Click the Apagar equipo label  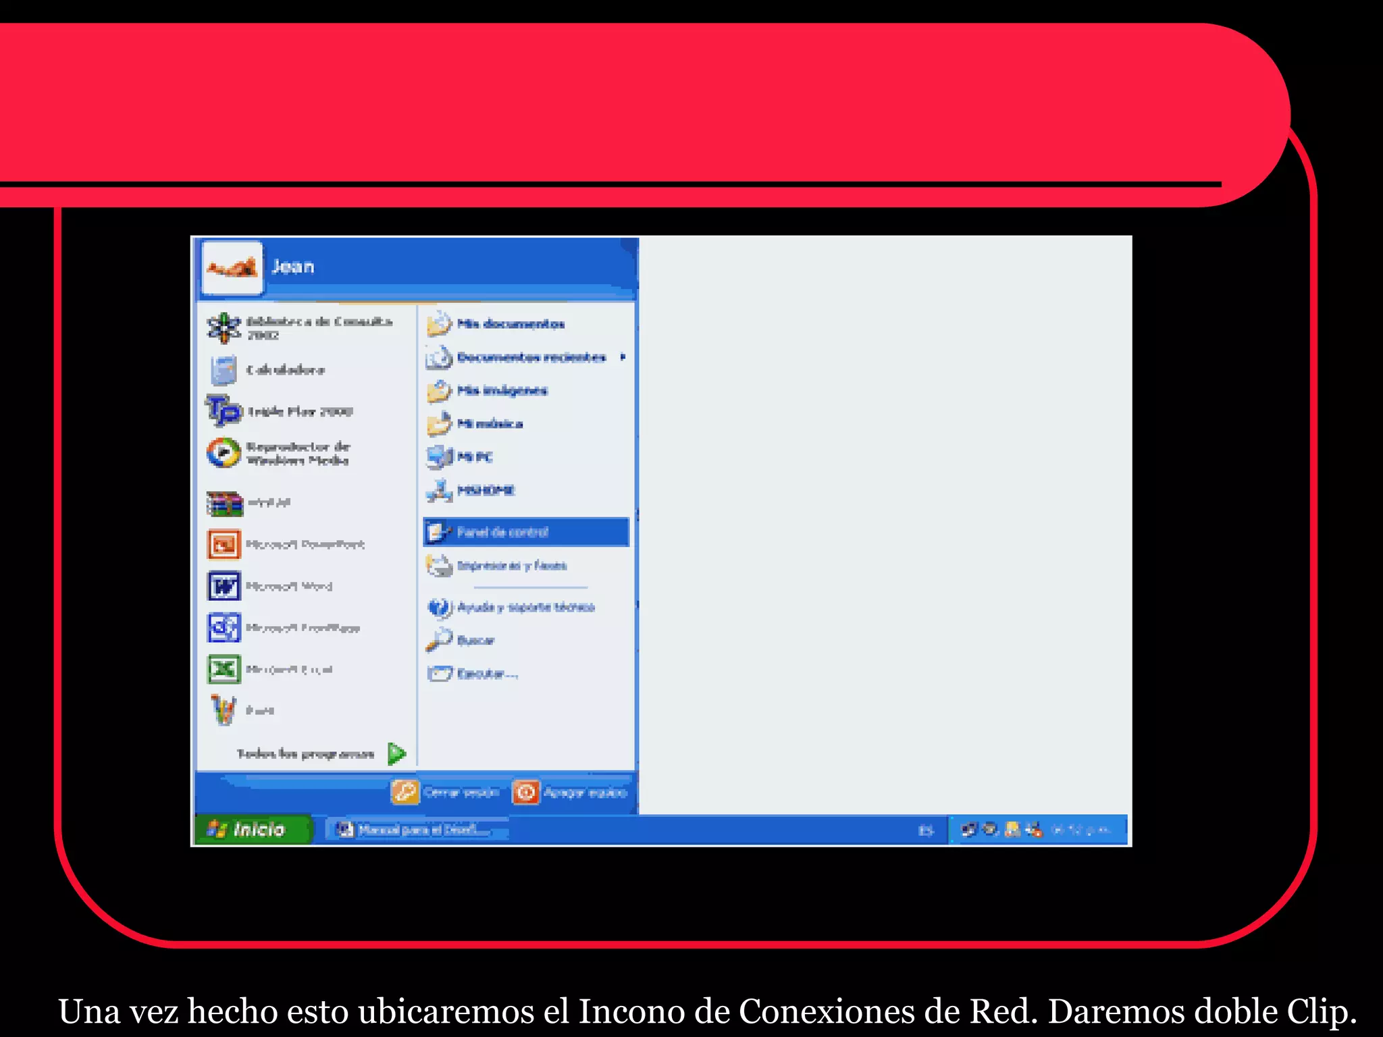click(586, 793)
